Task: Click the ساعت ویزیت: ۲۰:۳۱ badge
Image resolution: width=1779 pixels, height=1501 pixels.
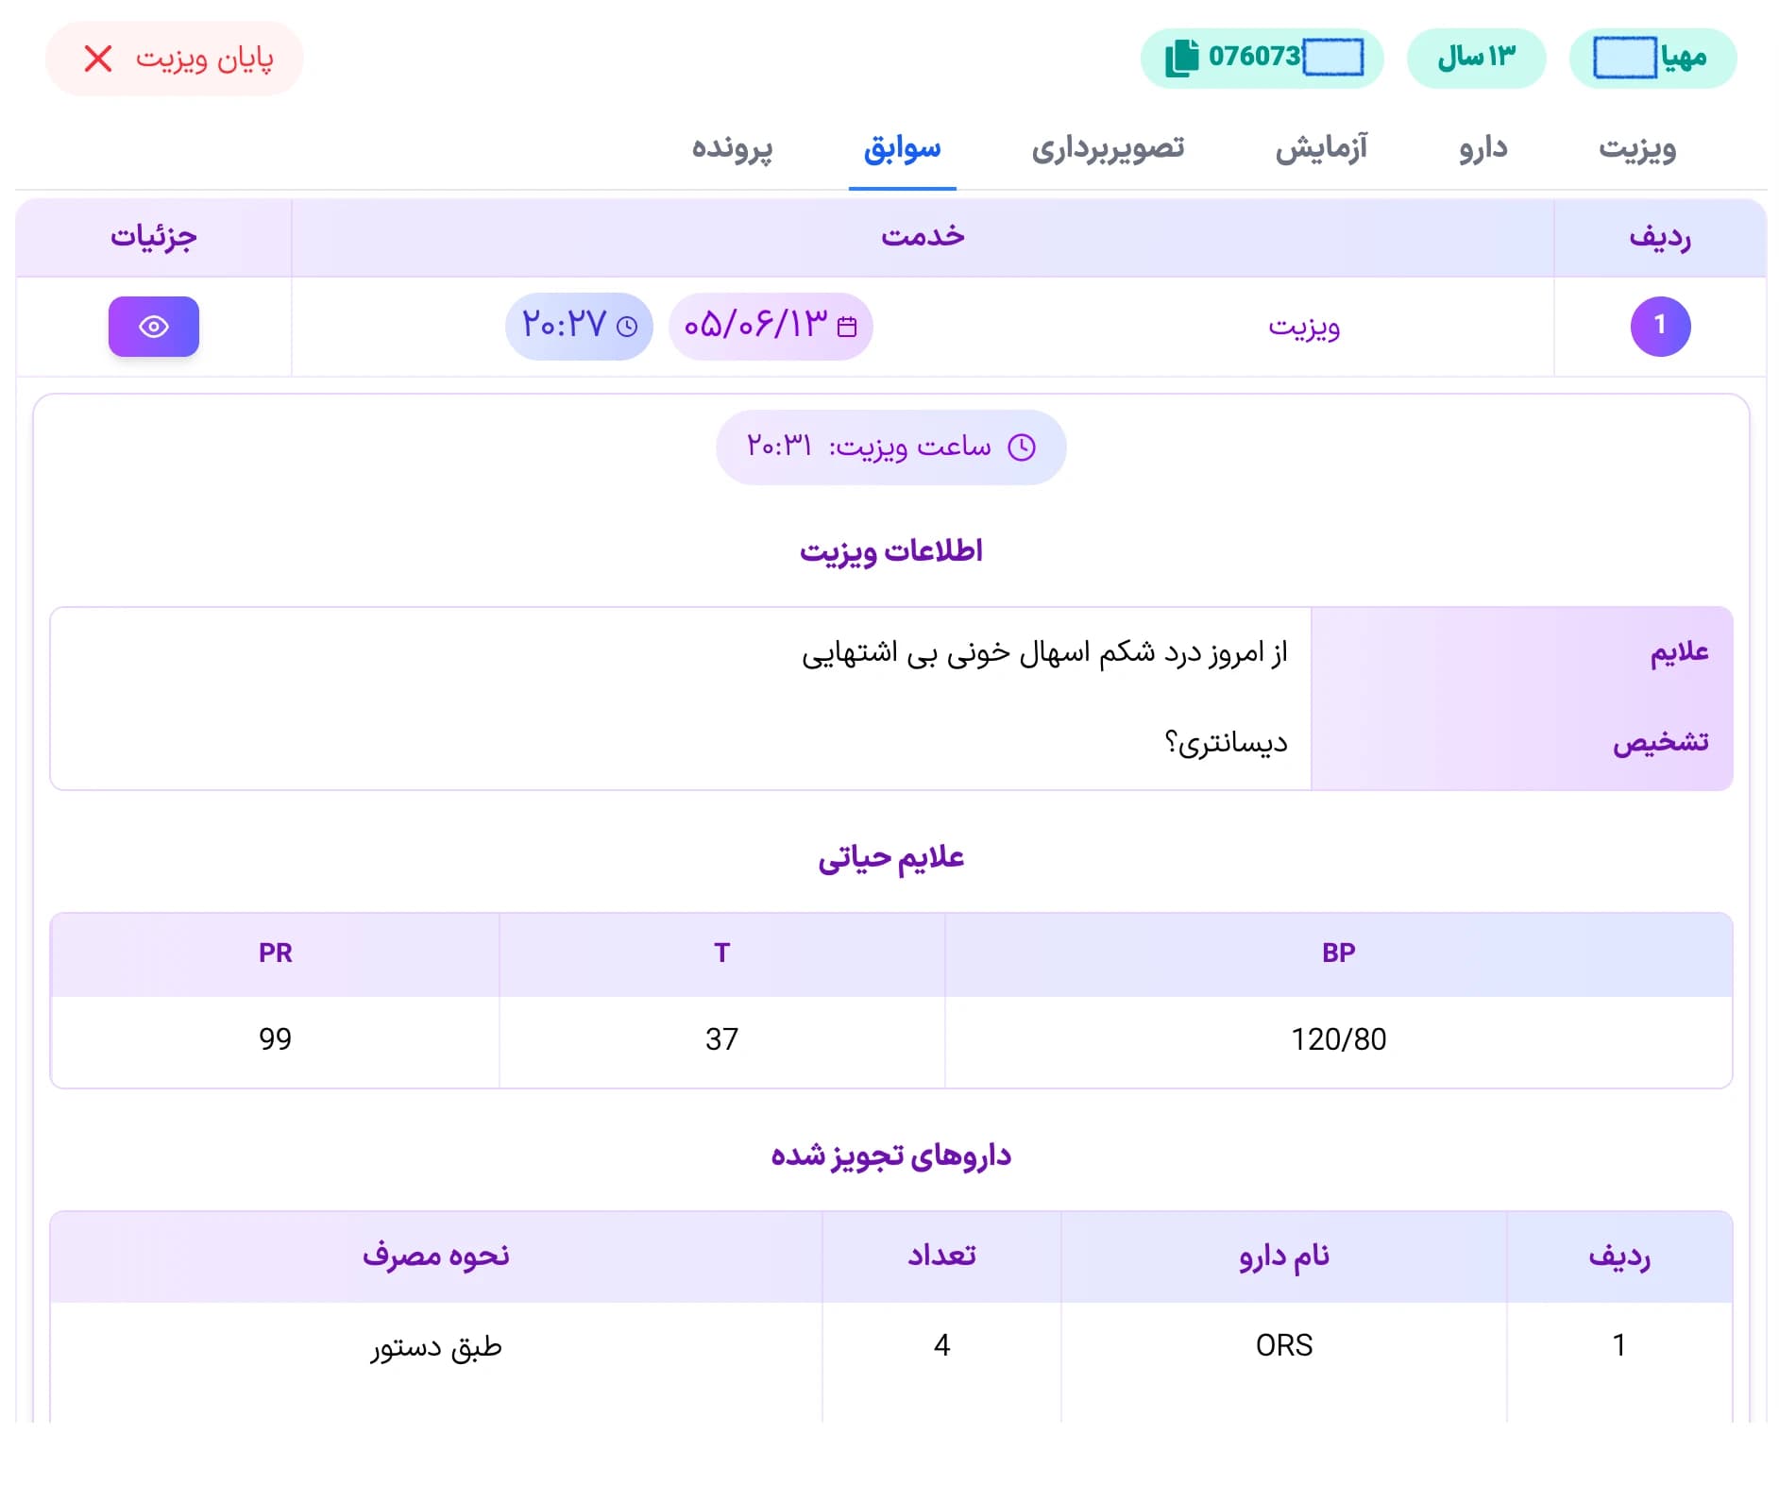Action: tap(890, 447)
